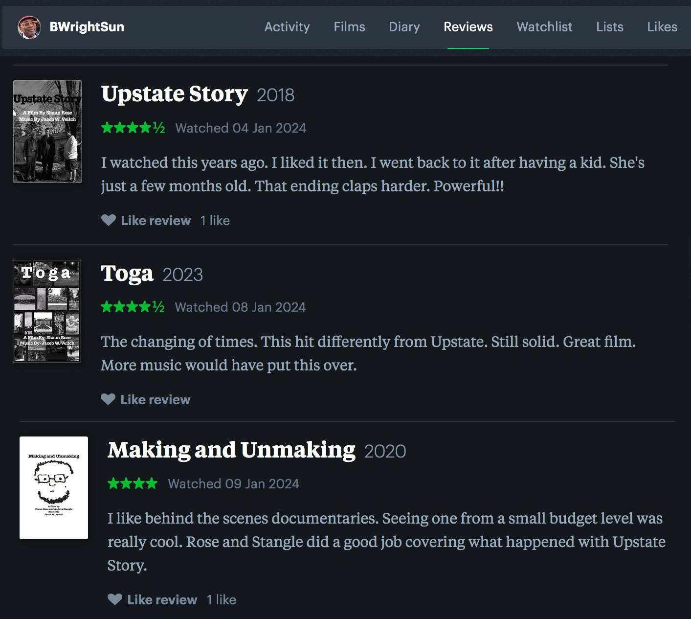Open the BWrightSun profile name link
Viewport: 691px width, 619px height.
87,27
